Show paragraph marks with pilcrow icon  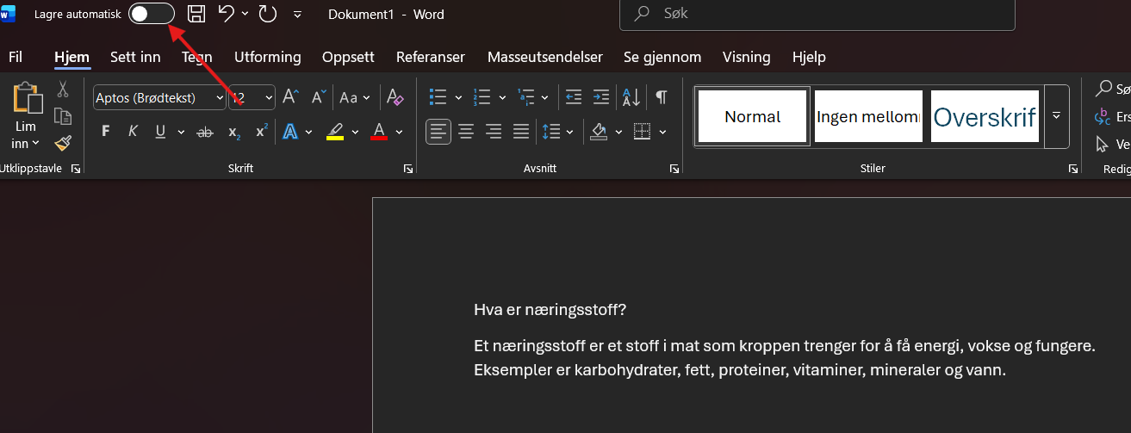click(x=661, y=97)
